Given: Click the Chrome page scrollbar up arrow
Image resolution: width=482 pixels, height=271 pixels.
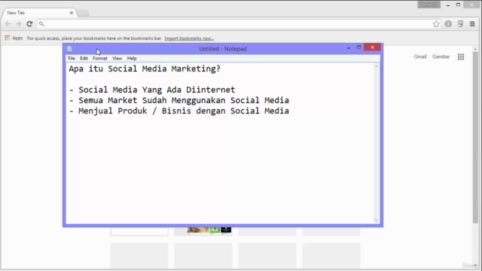Looking at the screenshot, I should [475, 49].
